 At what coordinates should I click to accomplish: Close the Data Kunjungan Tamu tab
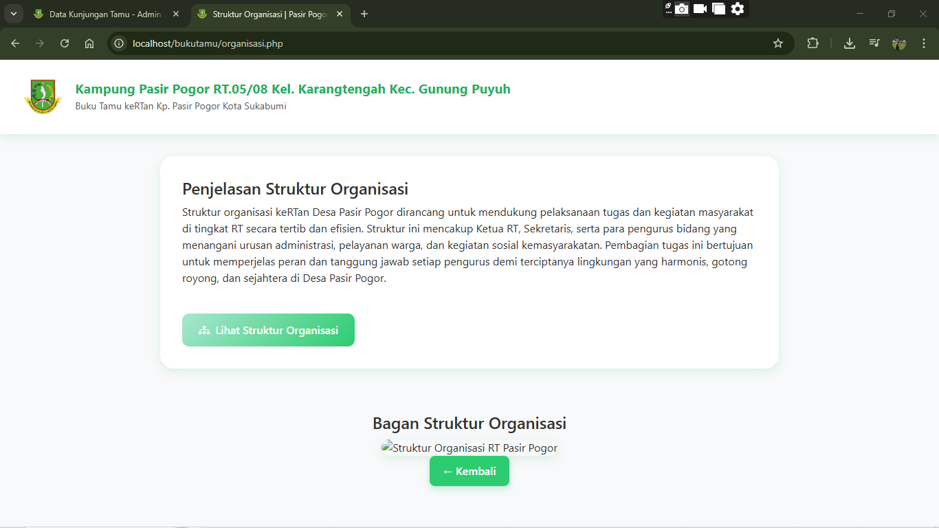click(x=176, y=14)
